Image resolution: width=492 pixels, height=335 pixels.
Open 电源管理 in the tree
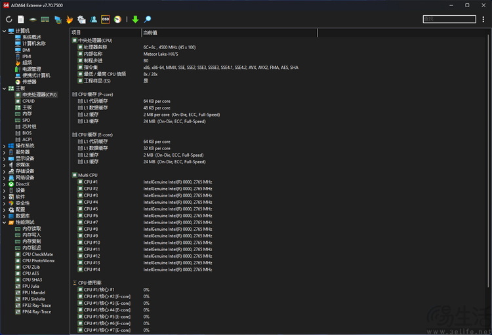pyautogui.click(x=31, y=69)
